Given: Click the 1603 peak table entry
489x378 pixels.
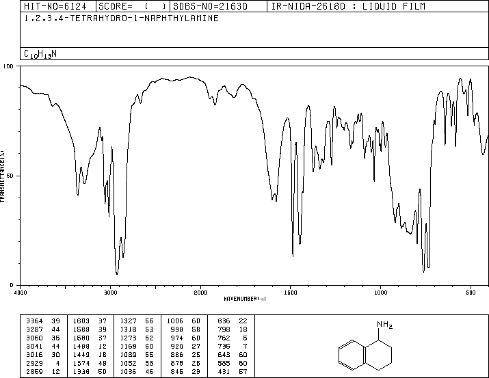Looking at the screenshot, I should click(90, 321).
